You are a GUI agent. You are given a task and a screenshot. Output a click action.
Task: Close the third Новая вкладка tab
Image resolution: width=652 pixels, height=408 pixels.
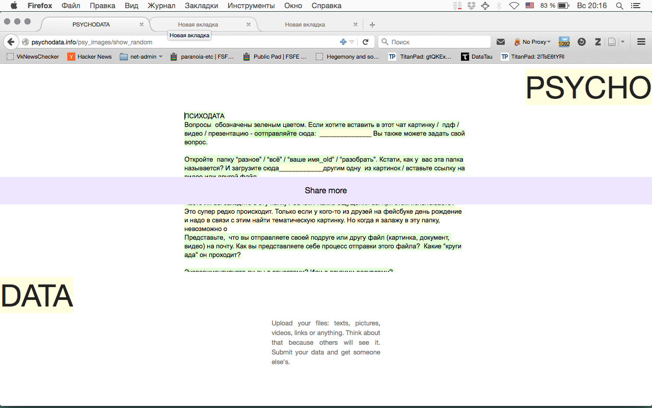pyautogui.click(x=356, y=24)
